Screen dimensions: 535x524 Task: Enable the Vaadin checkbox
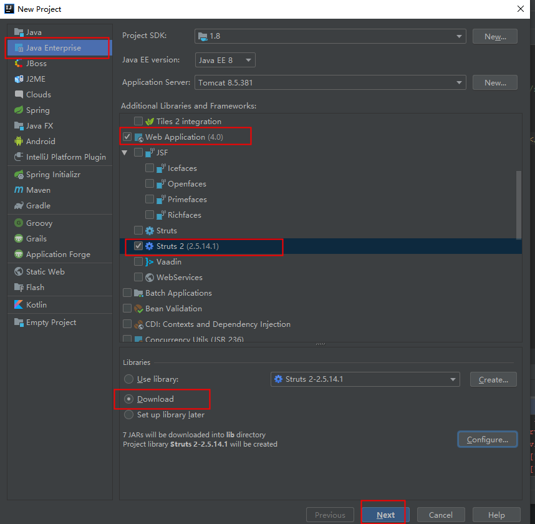click(138, 261)
